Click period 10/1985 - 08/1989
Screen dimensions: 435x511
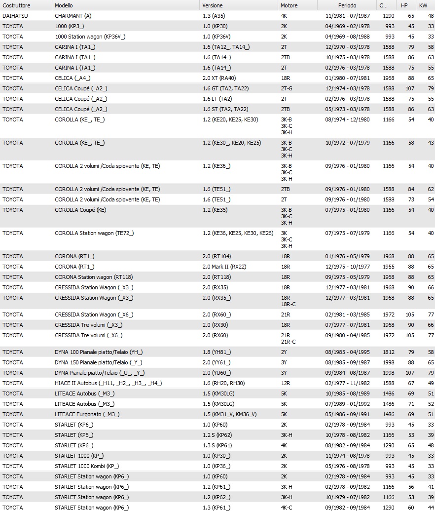[347, 393]
